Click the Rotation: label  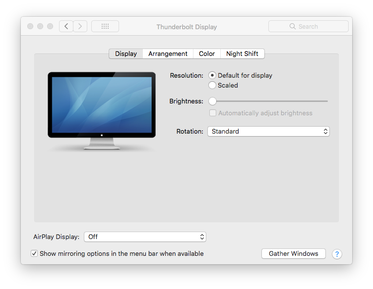tap(189, 131)
